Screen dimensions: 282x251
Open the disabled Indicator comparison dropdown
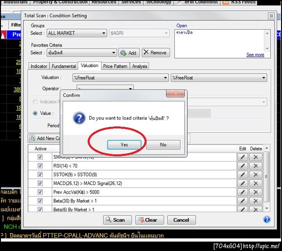(227, 102)
